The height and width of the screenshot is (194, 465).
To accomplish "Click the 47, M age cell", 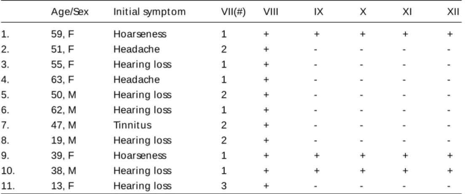I will pyautogui.click(x=64, y=125).
